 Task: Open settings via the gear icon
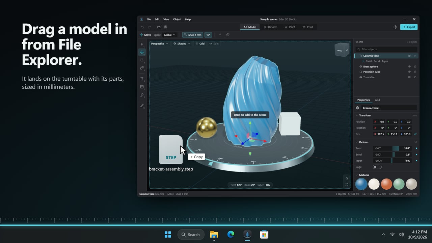[x=395, y=27]
